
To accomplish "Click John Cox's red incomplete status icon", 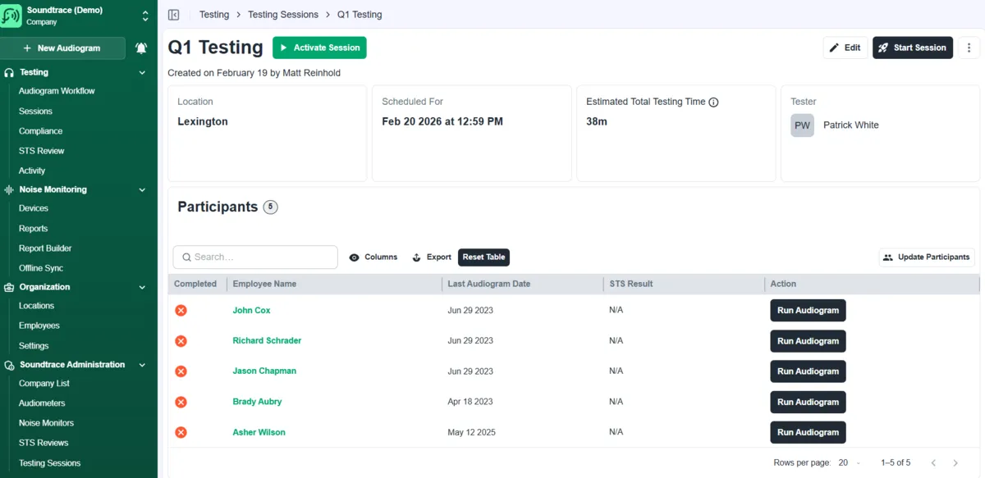I will [x=181, y=311].
